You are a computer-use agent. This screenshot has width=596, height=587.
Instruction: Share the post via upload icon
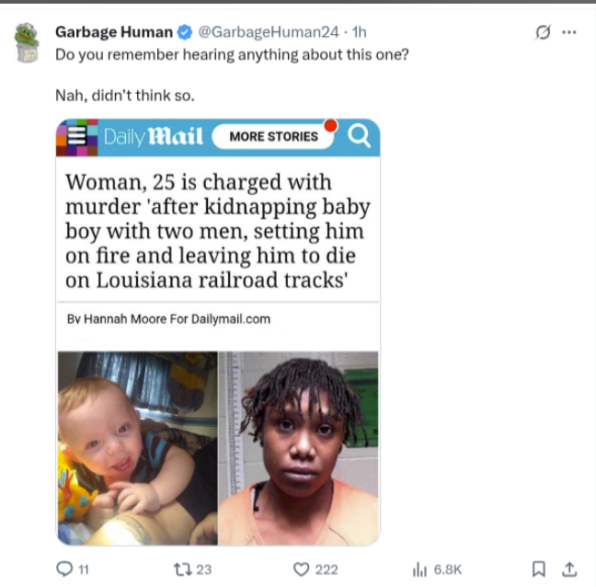click(569, 570)
